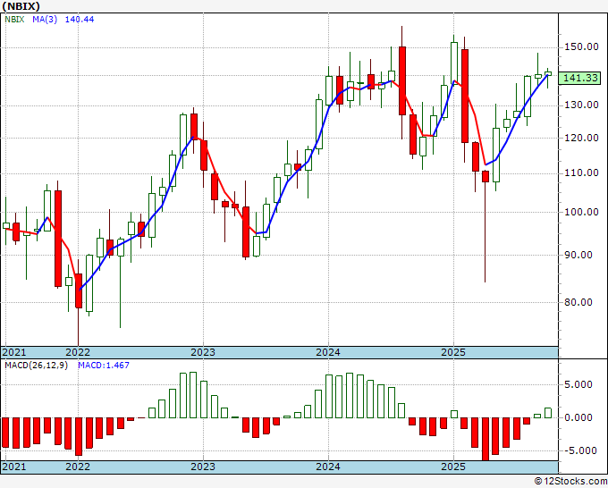Click 2025 on the price chart time axis

(453, 352)
